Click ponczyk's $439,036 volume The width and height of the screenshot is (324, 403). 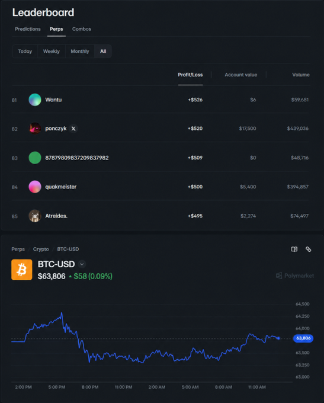(298, 129)
